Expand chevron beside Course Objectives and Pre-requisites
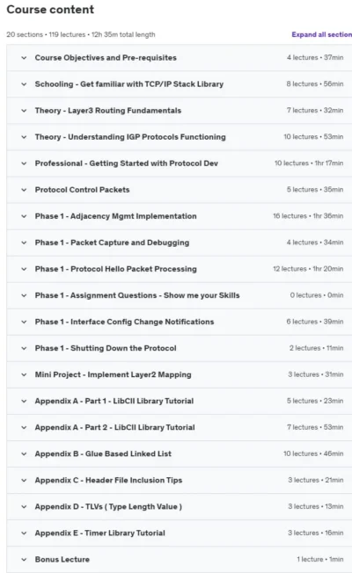This screenshot has width=352, height=573. click(x=24, y=58)
